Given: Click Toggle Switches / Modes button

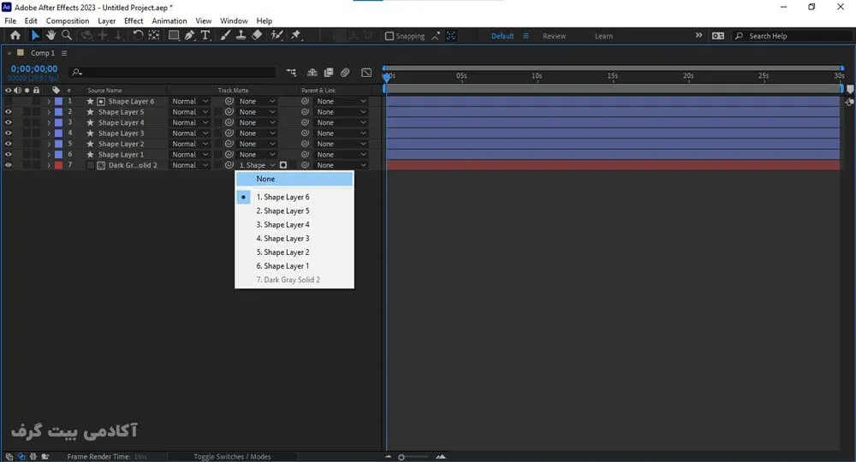Looking at the screenshot, I should click(232, 457).
